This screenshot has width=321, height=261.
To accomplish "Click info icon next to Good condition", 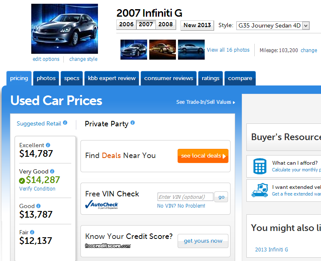I will (x=38, y=206).
